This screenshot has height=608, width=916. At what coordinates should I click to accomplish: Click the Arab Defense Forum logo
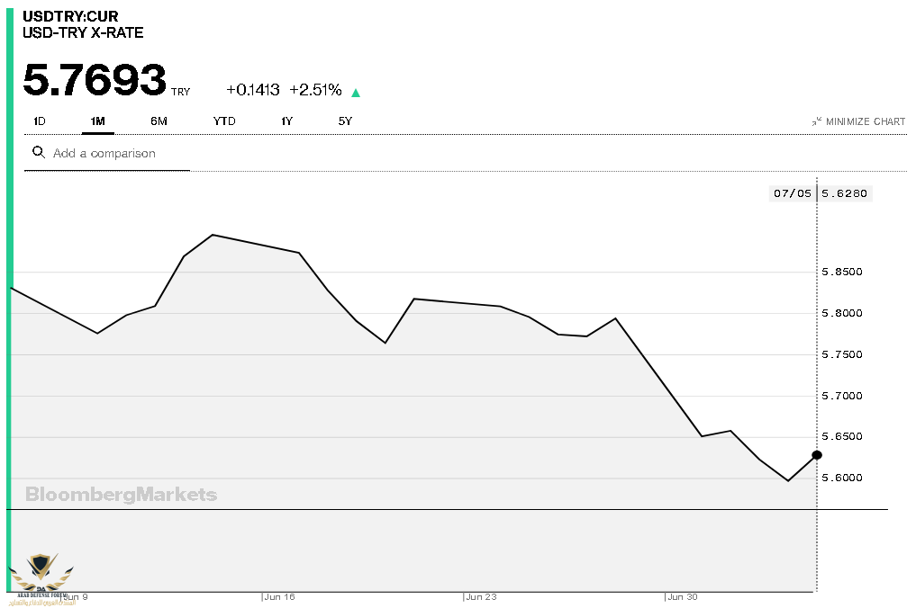pos(41,576)
